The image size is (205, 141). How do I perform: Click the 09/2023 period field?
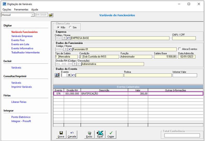pos(42,15)
